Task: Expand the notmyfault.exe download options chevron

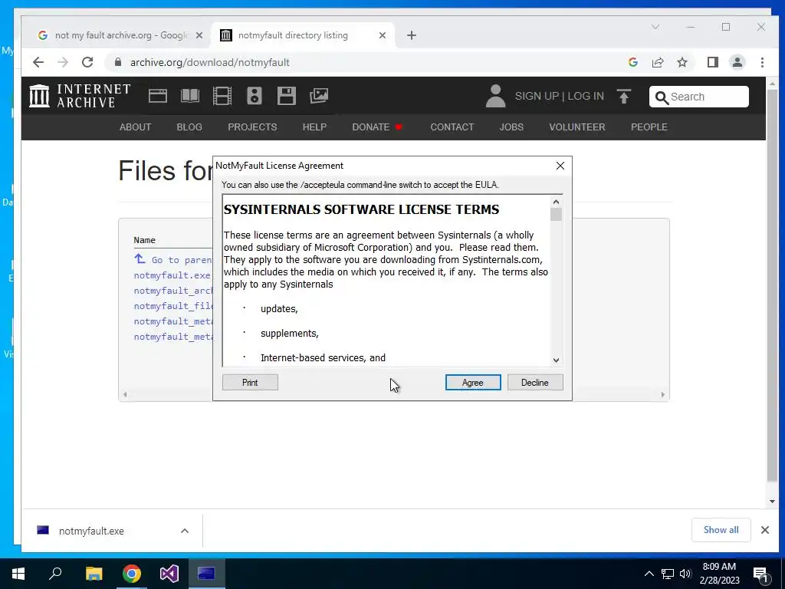Action: pyautogui.click(x=185, y=531)
